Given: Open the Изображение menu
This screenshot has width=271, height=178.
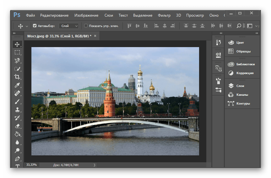Looking at the screenshot, I should click(86, 15).
